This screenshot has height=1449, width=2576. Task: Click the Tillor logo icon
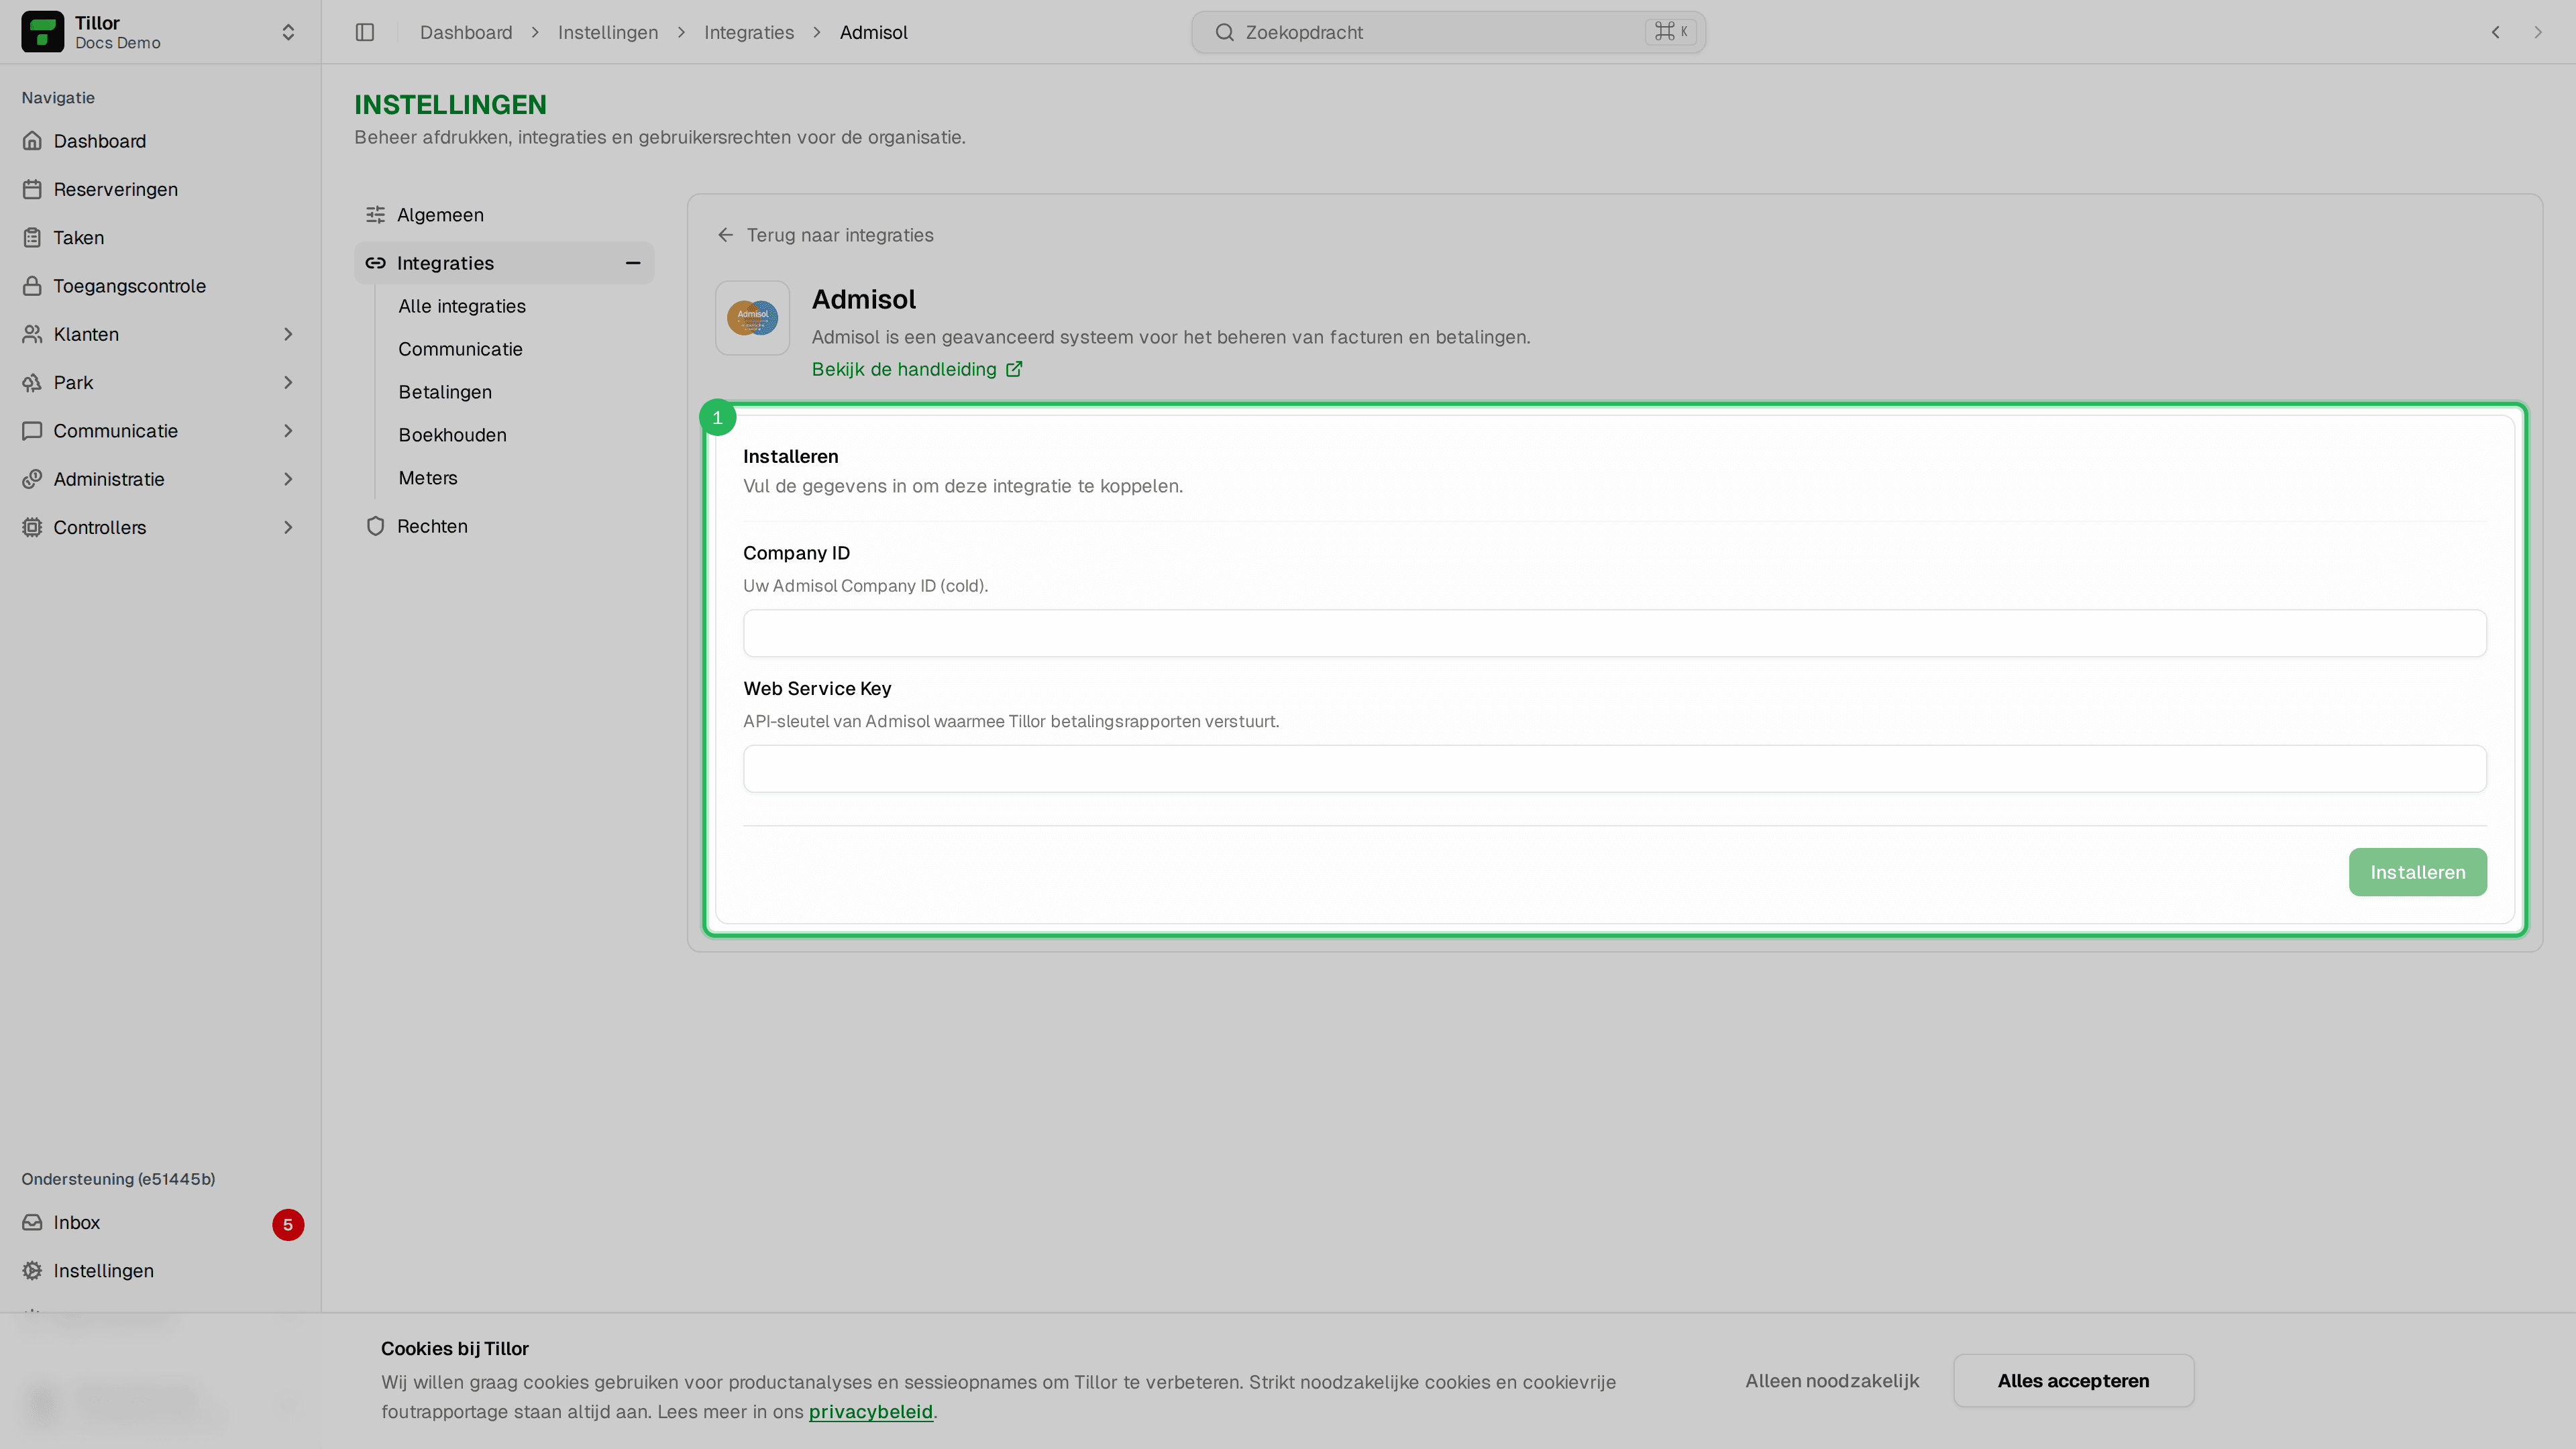(x=42, y=32)
